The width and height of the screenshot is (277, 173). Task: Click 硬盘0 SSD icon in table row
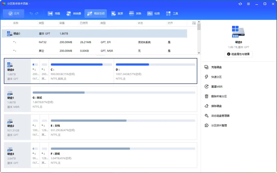click(9, 33)
